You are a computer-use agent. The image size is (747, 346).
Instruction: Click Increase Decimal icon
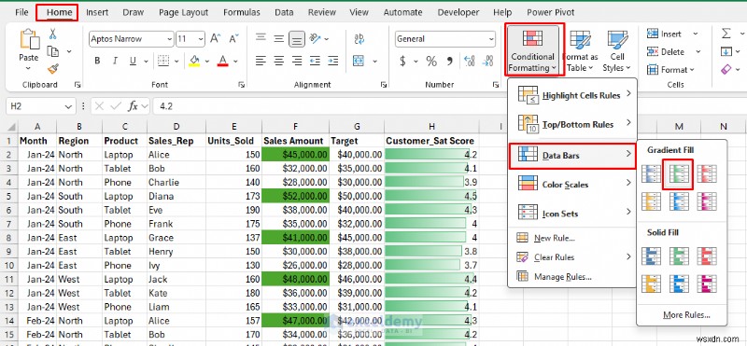(470, 61)
